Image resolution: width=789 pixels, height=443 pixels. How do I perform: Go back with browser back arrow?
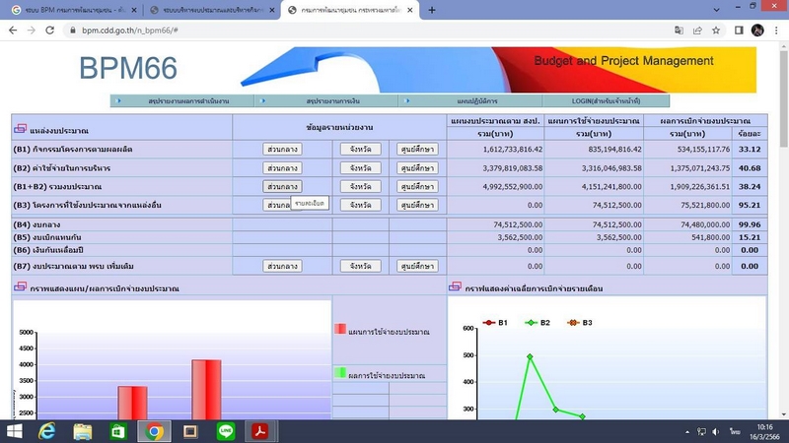[x=13, y=31]
